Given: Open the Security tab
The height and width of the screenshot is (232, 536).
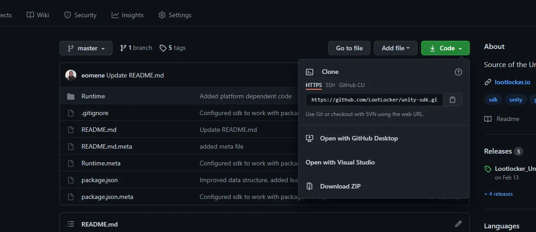Looking at the screenshot, I should (80, 15).
